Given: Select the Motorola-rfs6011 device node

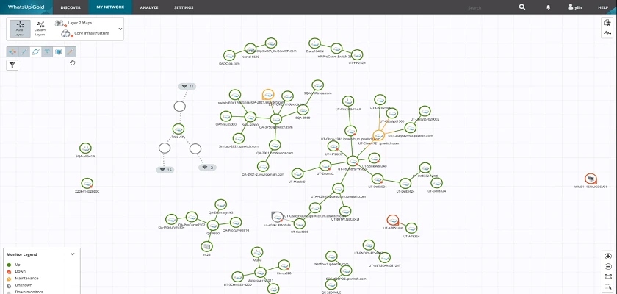Looking at the screenshot, I should [260, 273].
